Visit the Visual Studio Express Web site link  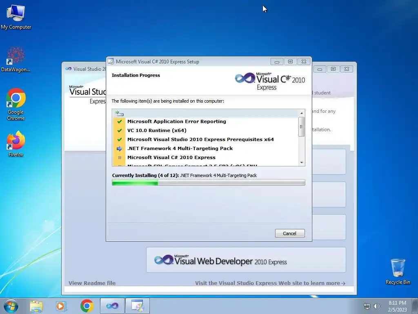coord(270,283)
